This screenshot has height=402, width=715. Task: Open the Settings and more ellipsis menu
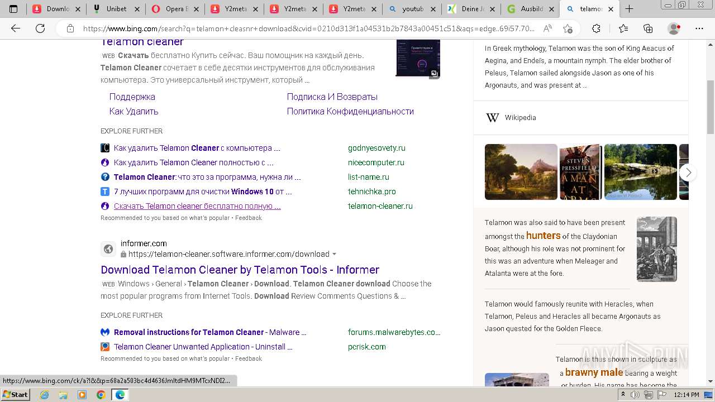tap(699, 28)
